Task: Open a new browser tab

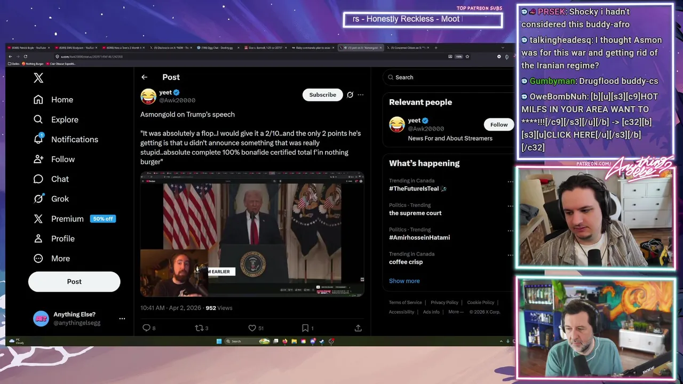Action: (x=436, y=48)
